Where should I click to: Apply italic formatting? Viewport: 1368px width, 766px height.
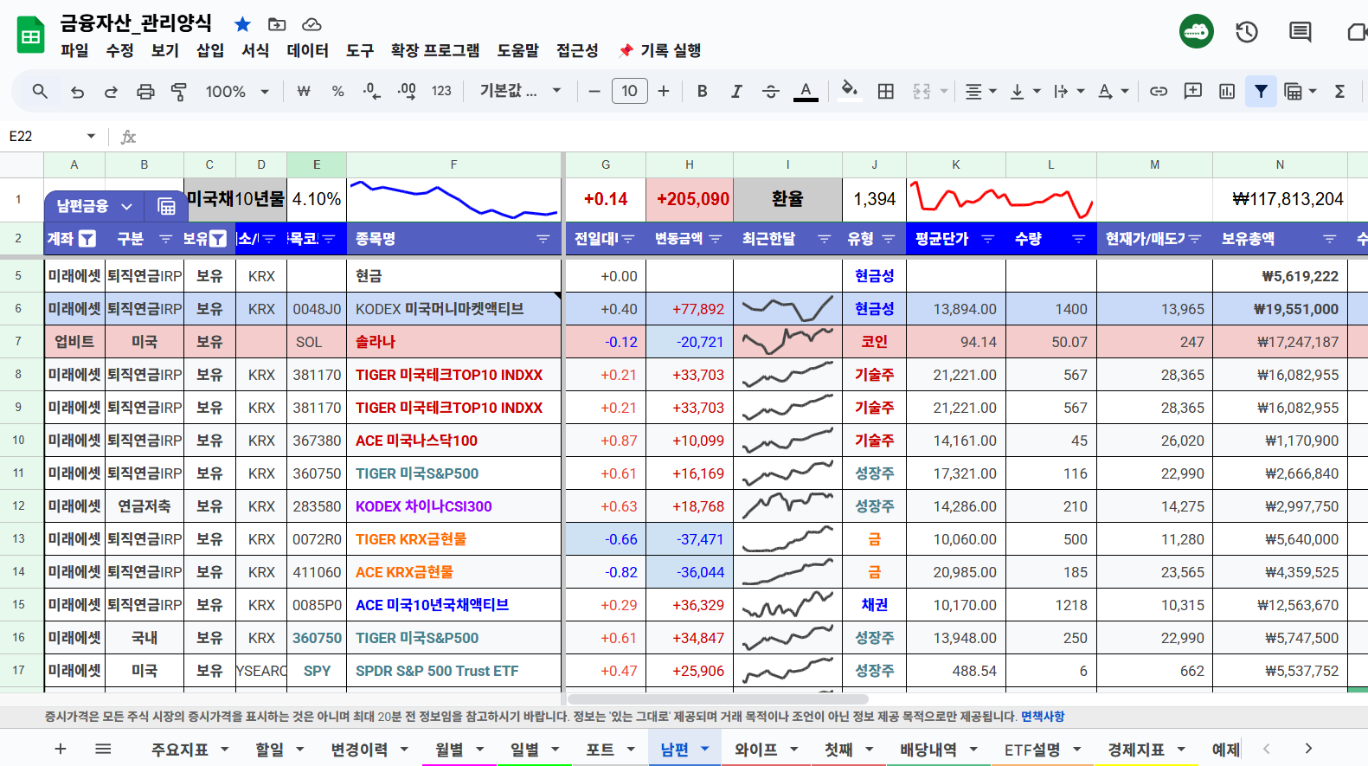coord(736,91)
